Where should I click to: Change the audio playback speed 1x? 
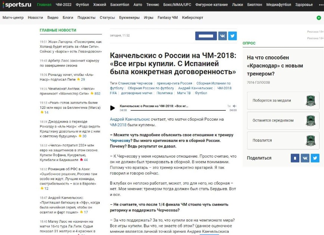[229, 106]
